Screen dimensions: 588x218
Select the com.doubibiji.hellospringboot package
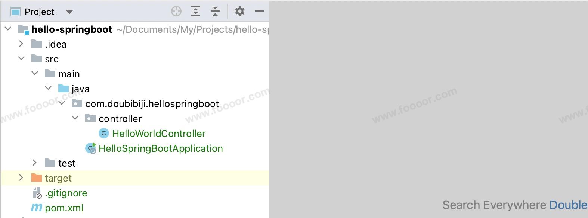[x=152, y=104]
